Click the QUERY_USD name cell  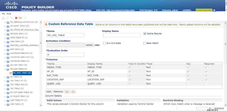[67, 84]
